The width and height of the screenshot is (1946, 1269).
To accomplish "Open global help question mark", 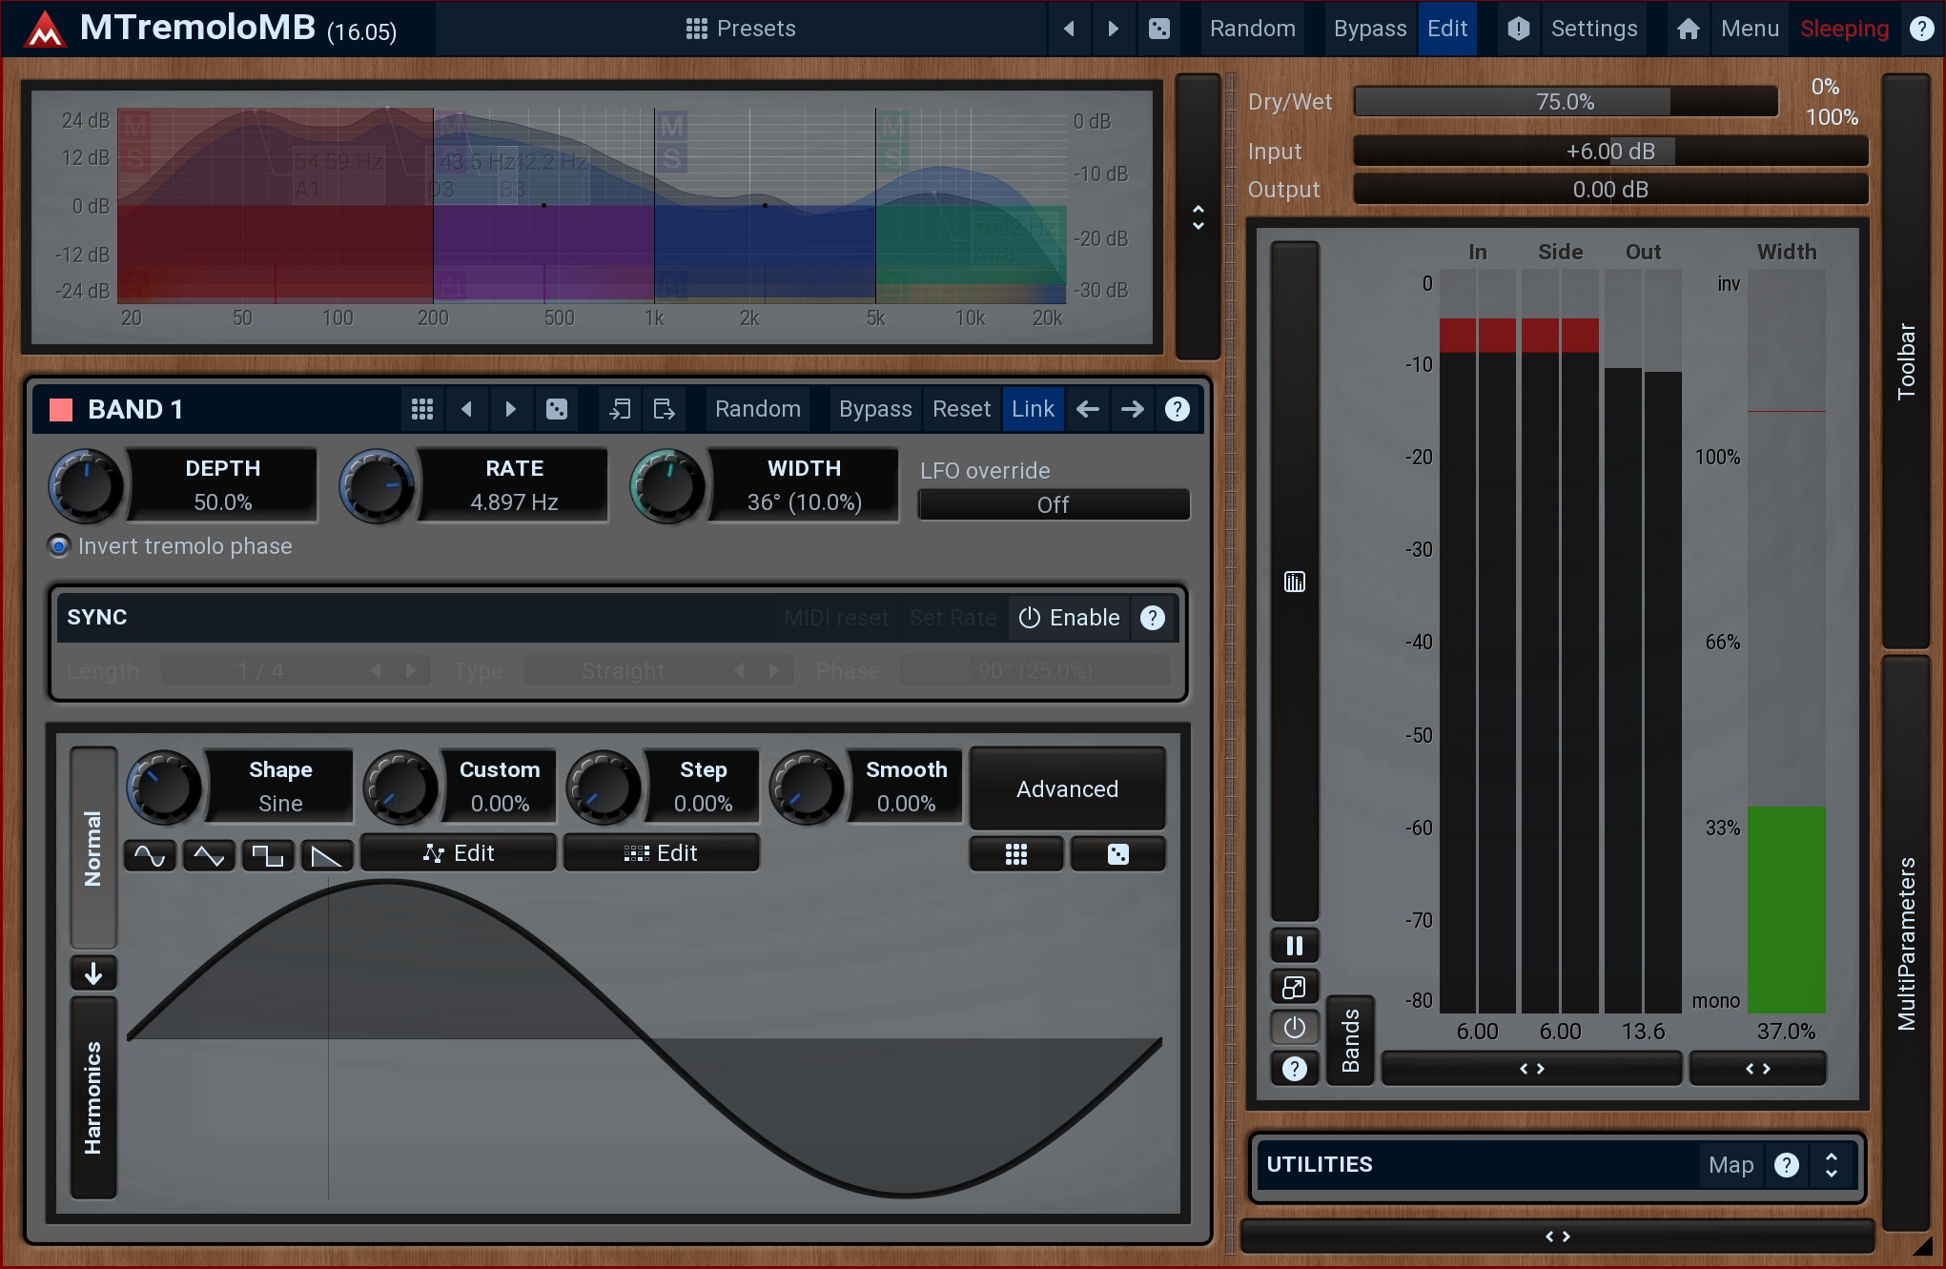I will [x=1921, y=29].
